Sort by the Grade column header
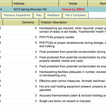106x106 pixels. (x=73, y=3)
